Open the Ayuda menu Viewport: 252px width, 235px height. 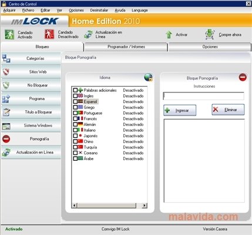point(120,10)
